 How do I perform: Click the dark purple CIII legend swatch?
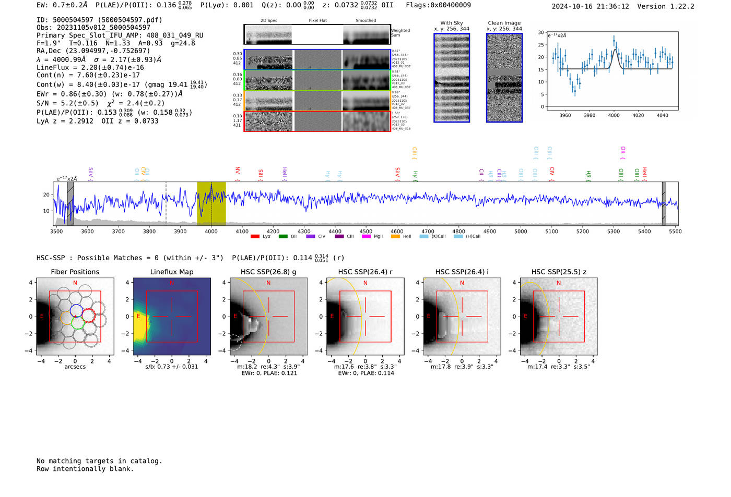tap(339, 236)
